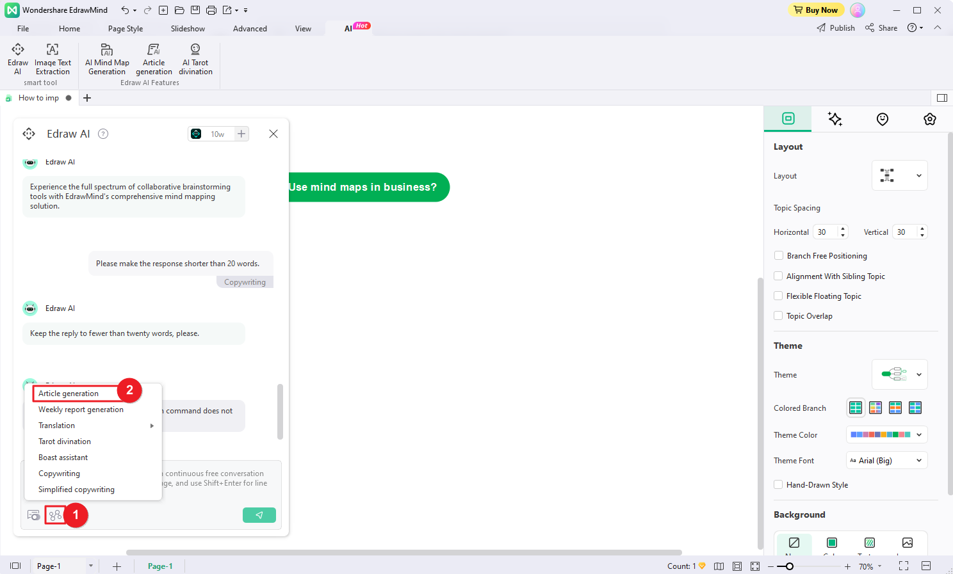Open Article generation in the ribbon
The width and height of the screenshot is (953, 574).
click(154, 59)
